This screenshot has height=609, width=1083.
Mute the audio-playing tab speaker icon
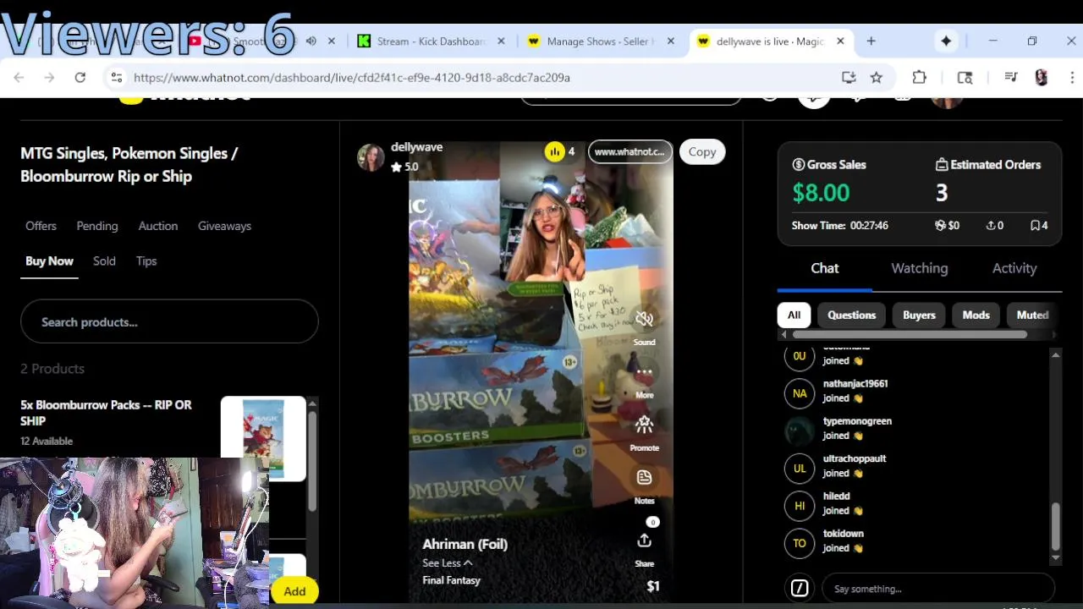311,41
